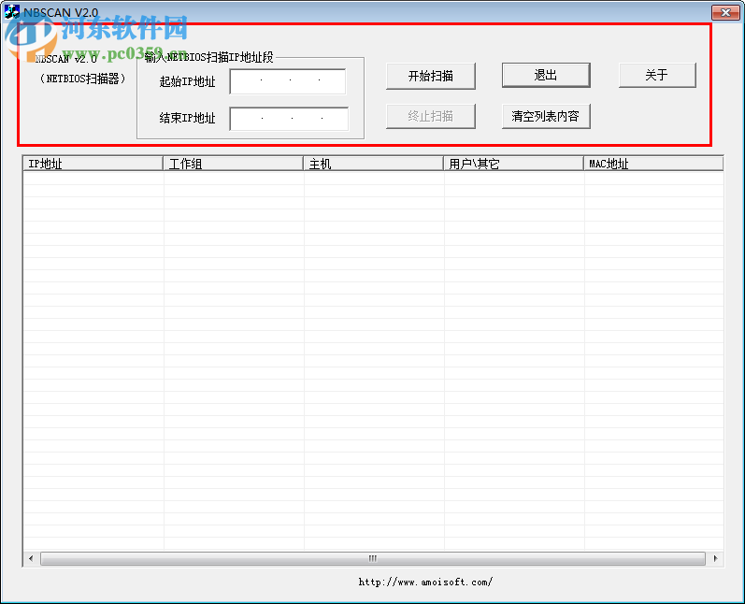Click the 用户\其它 column header
Image resolution: width=745 pixels, height=604 pixels.
(513, 164)
